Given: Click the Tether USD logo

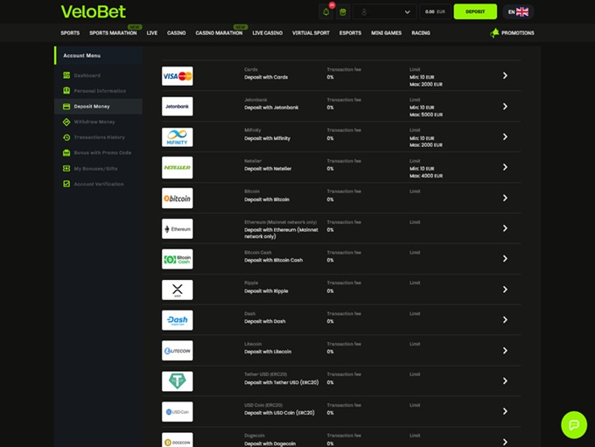Looking at the screenshot, I should [177, 381].
